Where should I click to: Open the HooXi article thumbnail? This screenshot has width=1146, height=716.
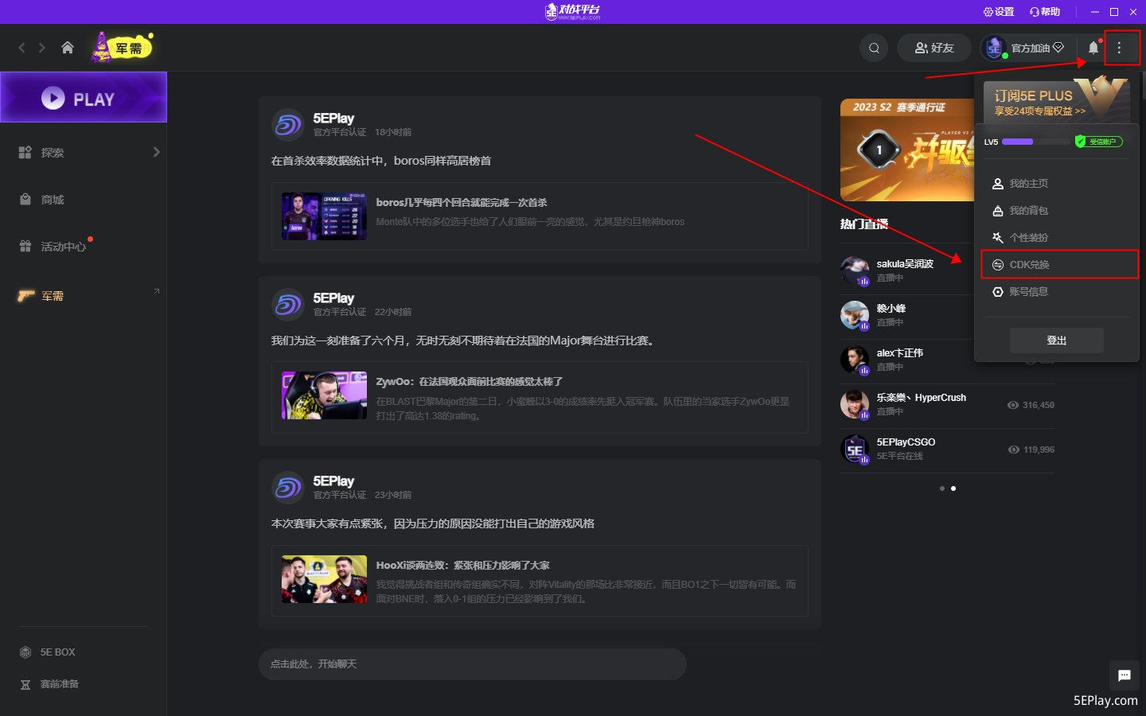coord(324,579)
